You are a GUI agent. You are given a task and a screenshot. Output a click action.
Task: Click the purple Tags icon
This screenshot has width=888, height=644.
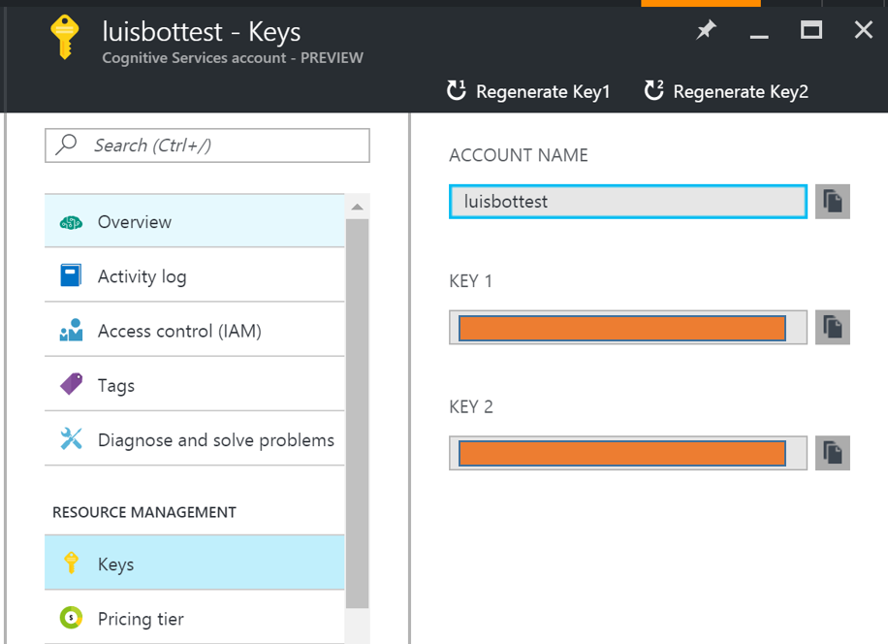click(x=71, y=385)
